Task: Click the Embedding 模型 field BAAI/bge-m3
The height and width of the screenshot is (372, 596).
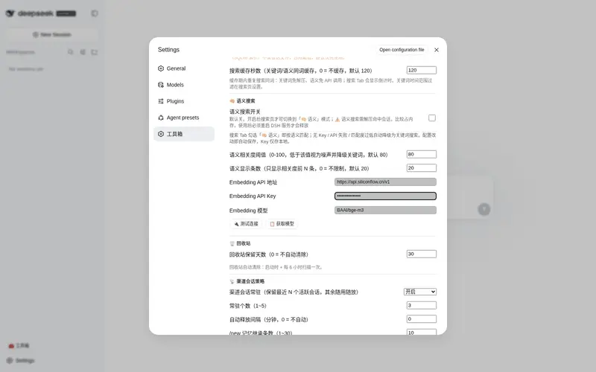Action: 385,210
